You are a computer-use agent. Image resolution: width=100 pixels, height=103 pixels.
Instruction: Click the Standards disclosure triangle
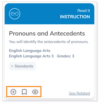tap(12, 66)
